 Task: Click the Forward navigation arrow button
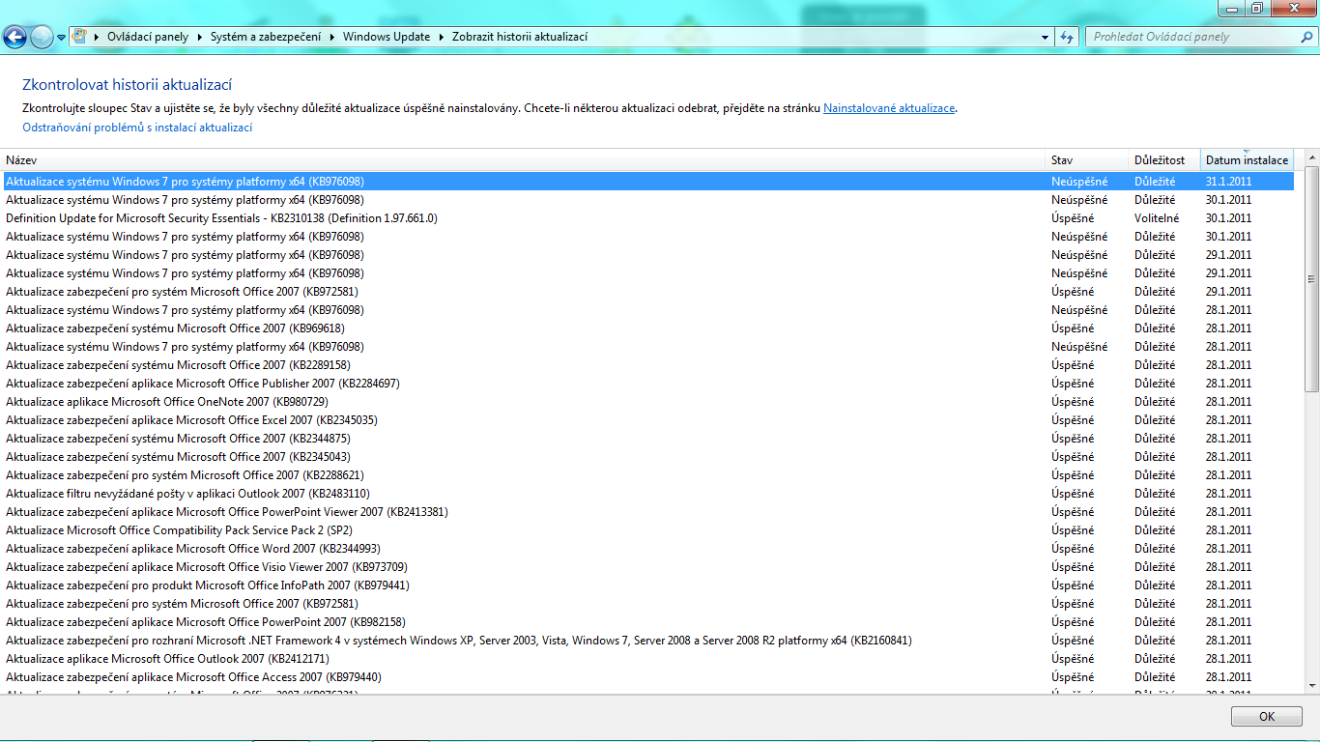(x=42, y=37)
